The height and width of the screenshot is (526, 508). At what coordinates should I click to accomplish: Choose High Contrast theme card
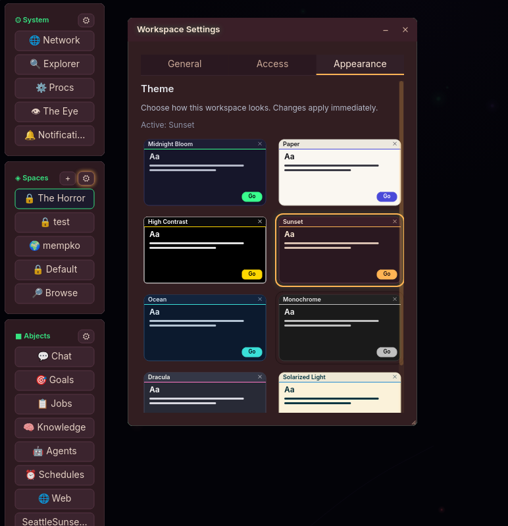click(x=205, y=250)
